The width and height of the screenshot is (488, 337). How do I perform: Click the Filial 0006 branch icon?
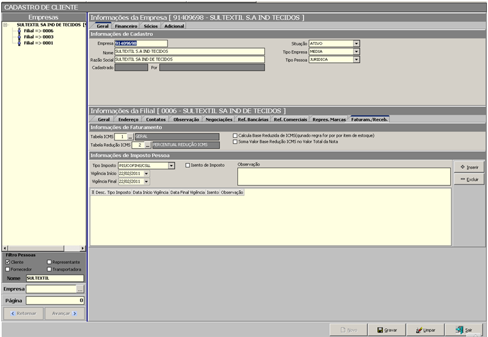[x=19, y=31]
